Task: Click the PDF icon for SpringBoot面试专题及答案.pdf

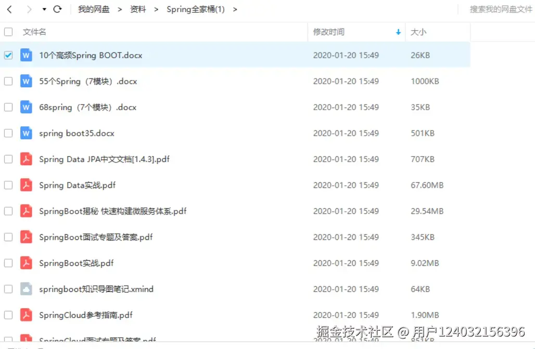Action: (27, 237)
